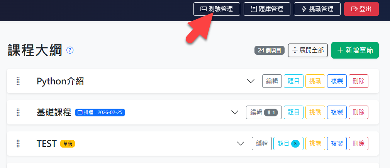
Task: Click the red 登出 logout button
Action: tap(361, 9)
